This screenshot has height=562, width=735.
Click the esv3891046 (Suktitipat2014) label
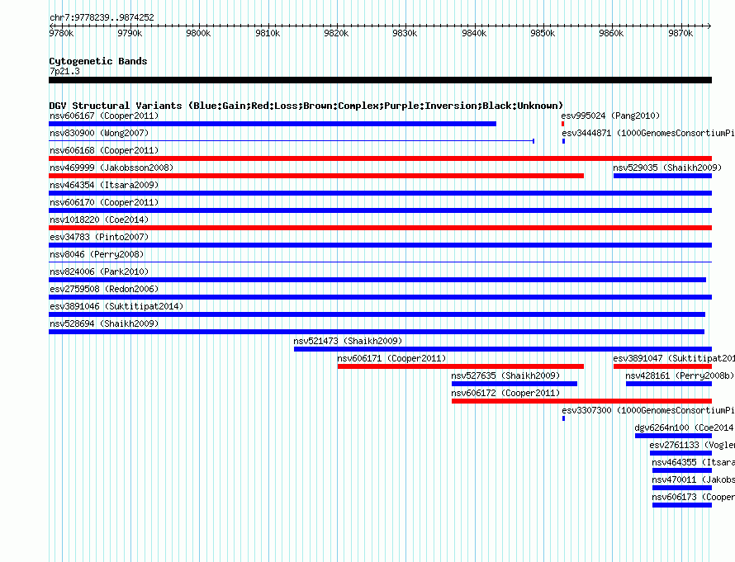tap(116, 306)
